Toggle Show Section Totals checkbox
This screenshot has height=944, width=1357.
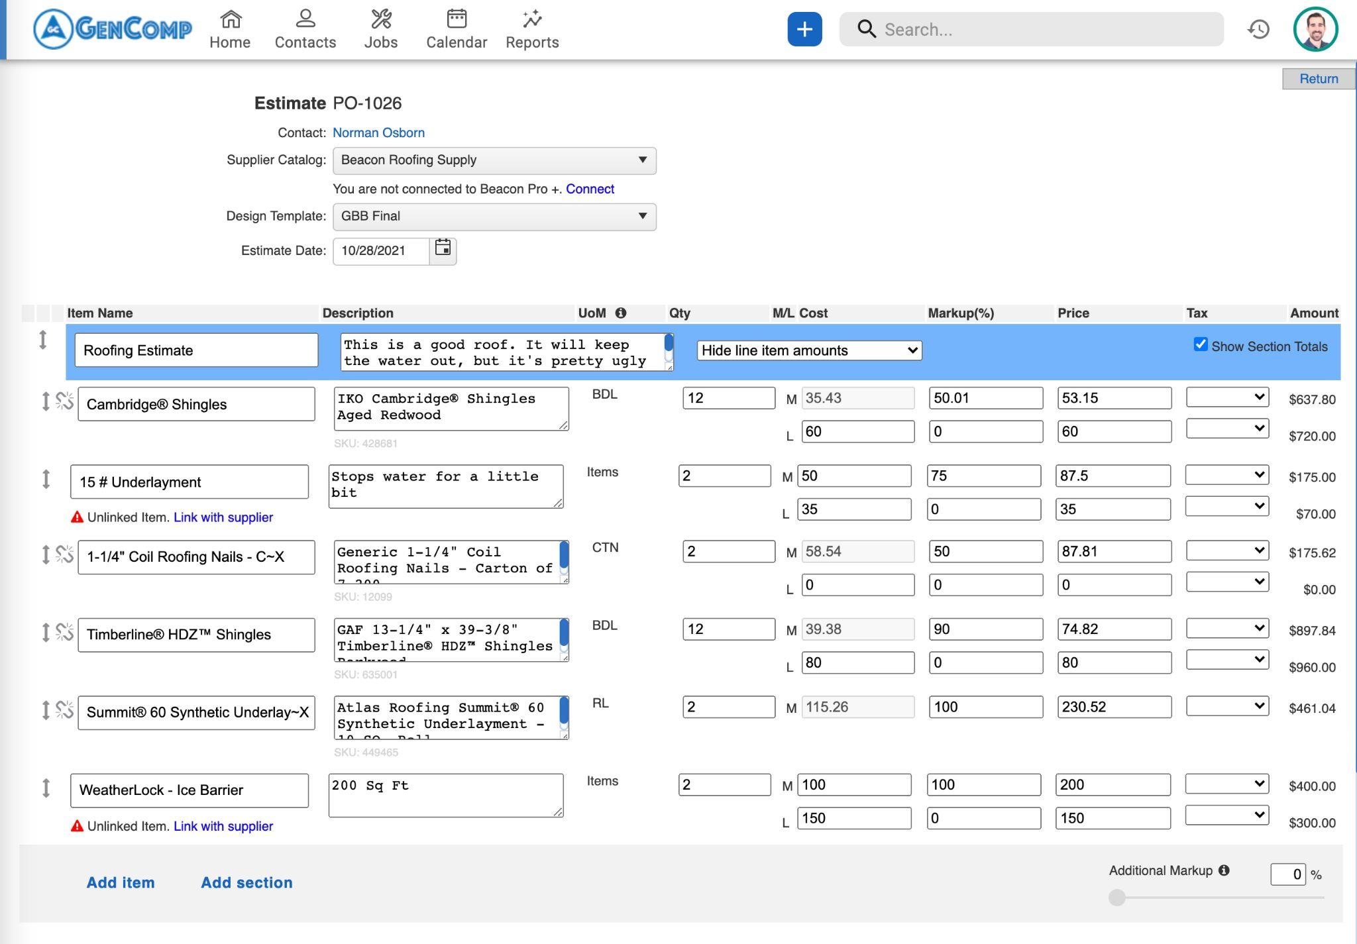[1200, 344]
